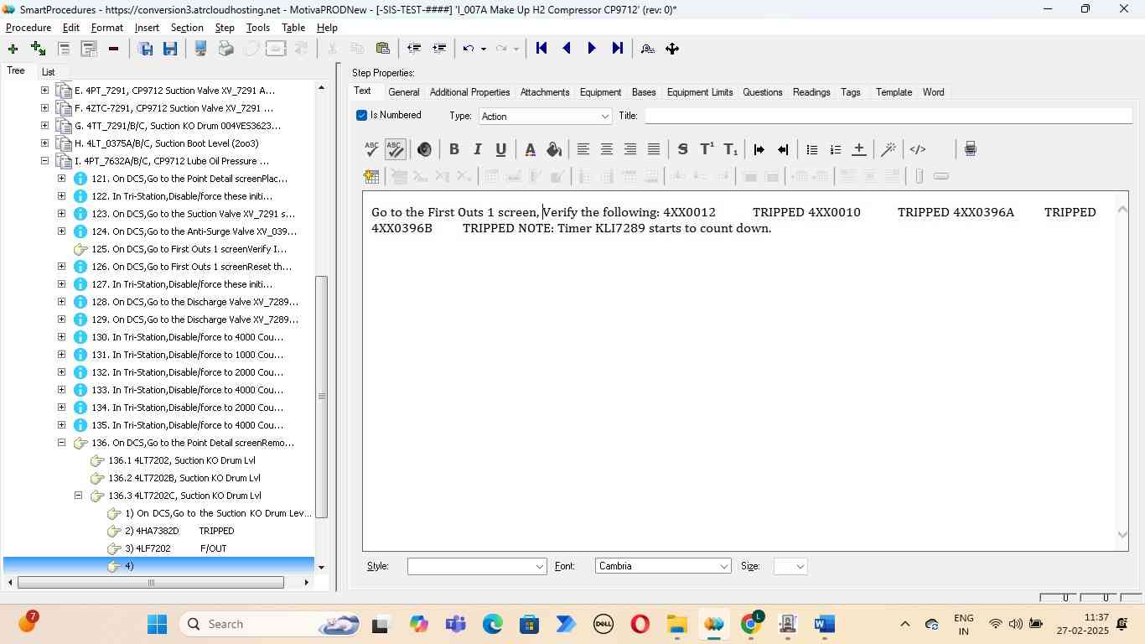This screenshot has height=644, width=1145.
Task: Collapse section I. 4PT_7632A/B/C
Action: click(x=44, y=161)
